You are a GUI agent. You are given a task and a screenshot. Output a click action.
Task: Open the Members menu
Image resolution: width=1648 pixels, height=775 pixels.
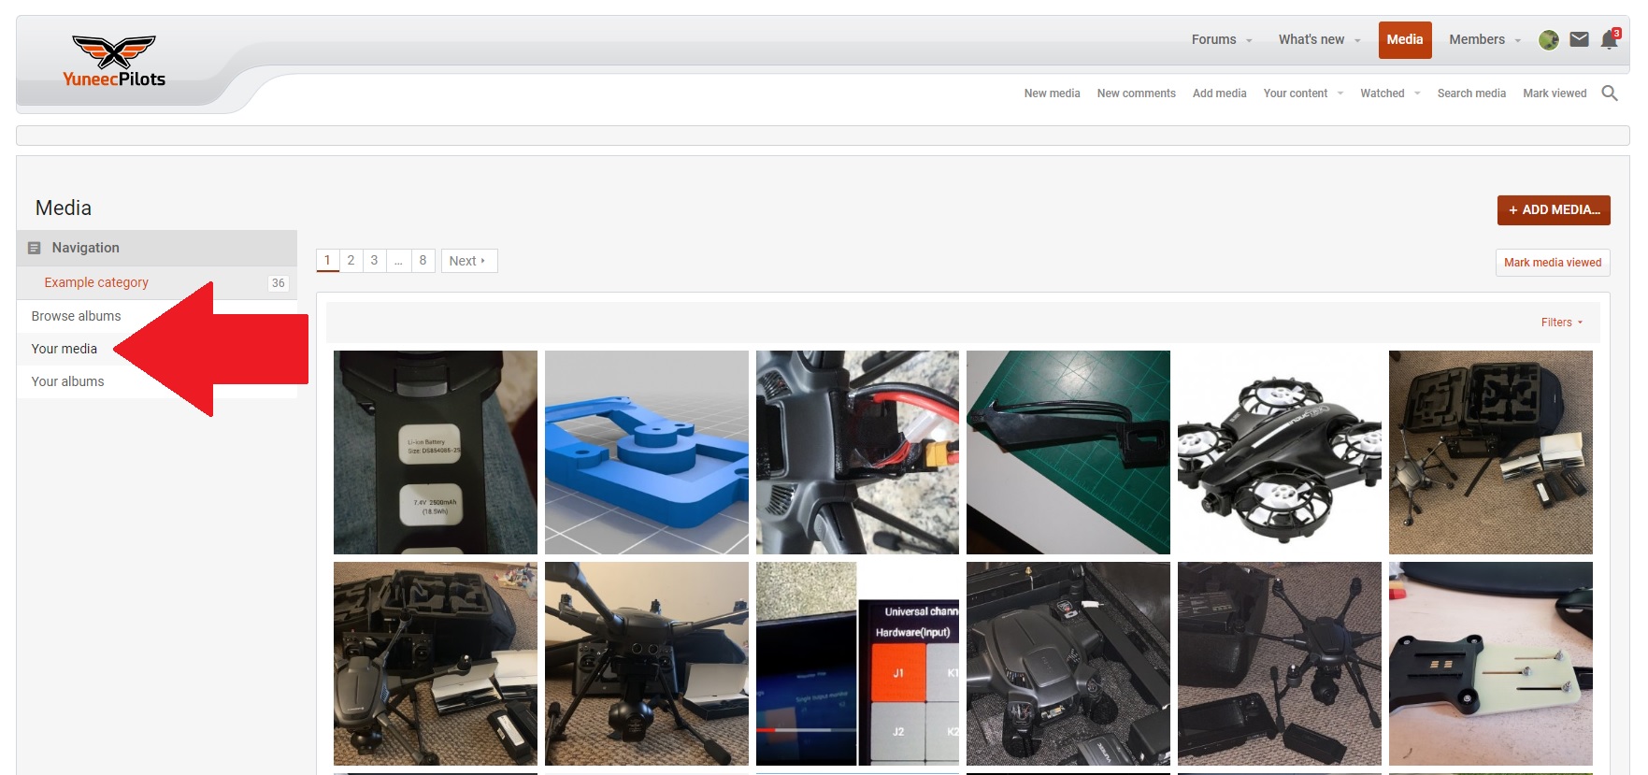pos(1477,39)
